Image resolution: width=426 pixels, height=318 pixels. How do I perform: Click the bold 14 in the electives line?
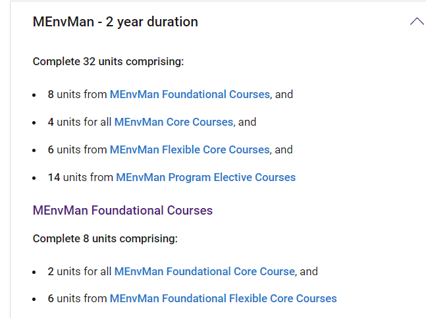[x=53, y=177]
